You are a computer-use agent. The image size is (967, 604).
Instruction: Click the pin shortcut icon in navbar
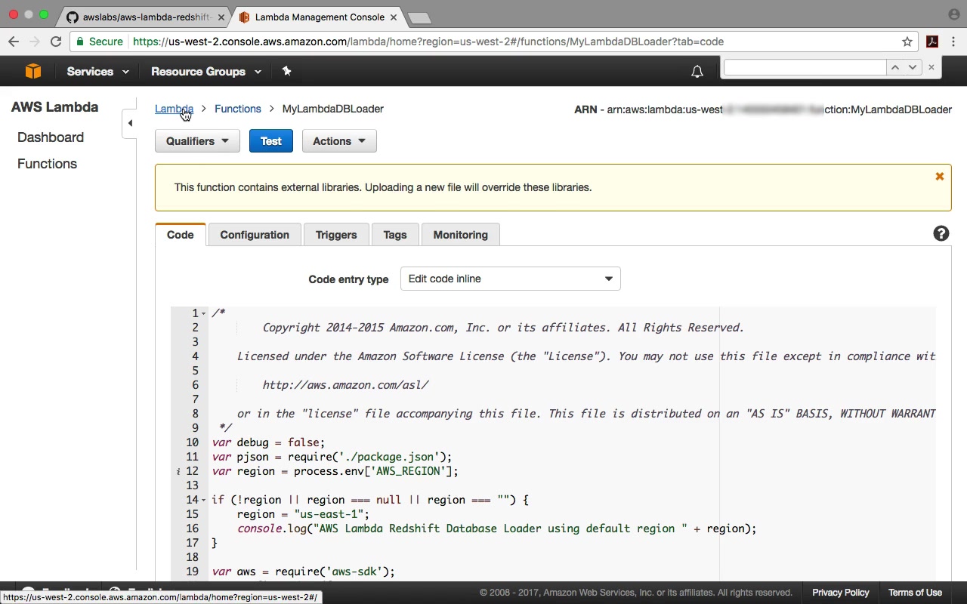(x=286, y=71)
